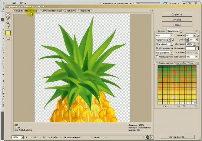Select the Zoom magnifier tool
This screenshot has height=141, width=202.
(8, 23)
